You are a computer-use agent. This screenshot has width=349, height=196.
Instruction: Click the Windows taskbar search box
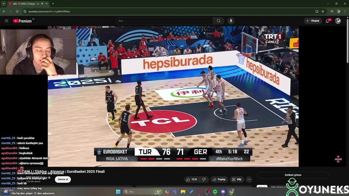143,192
